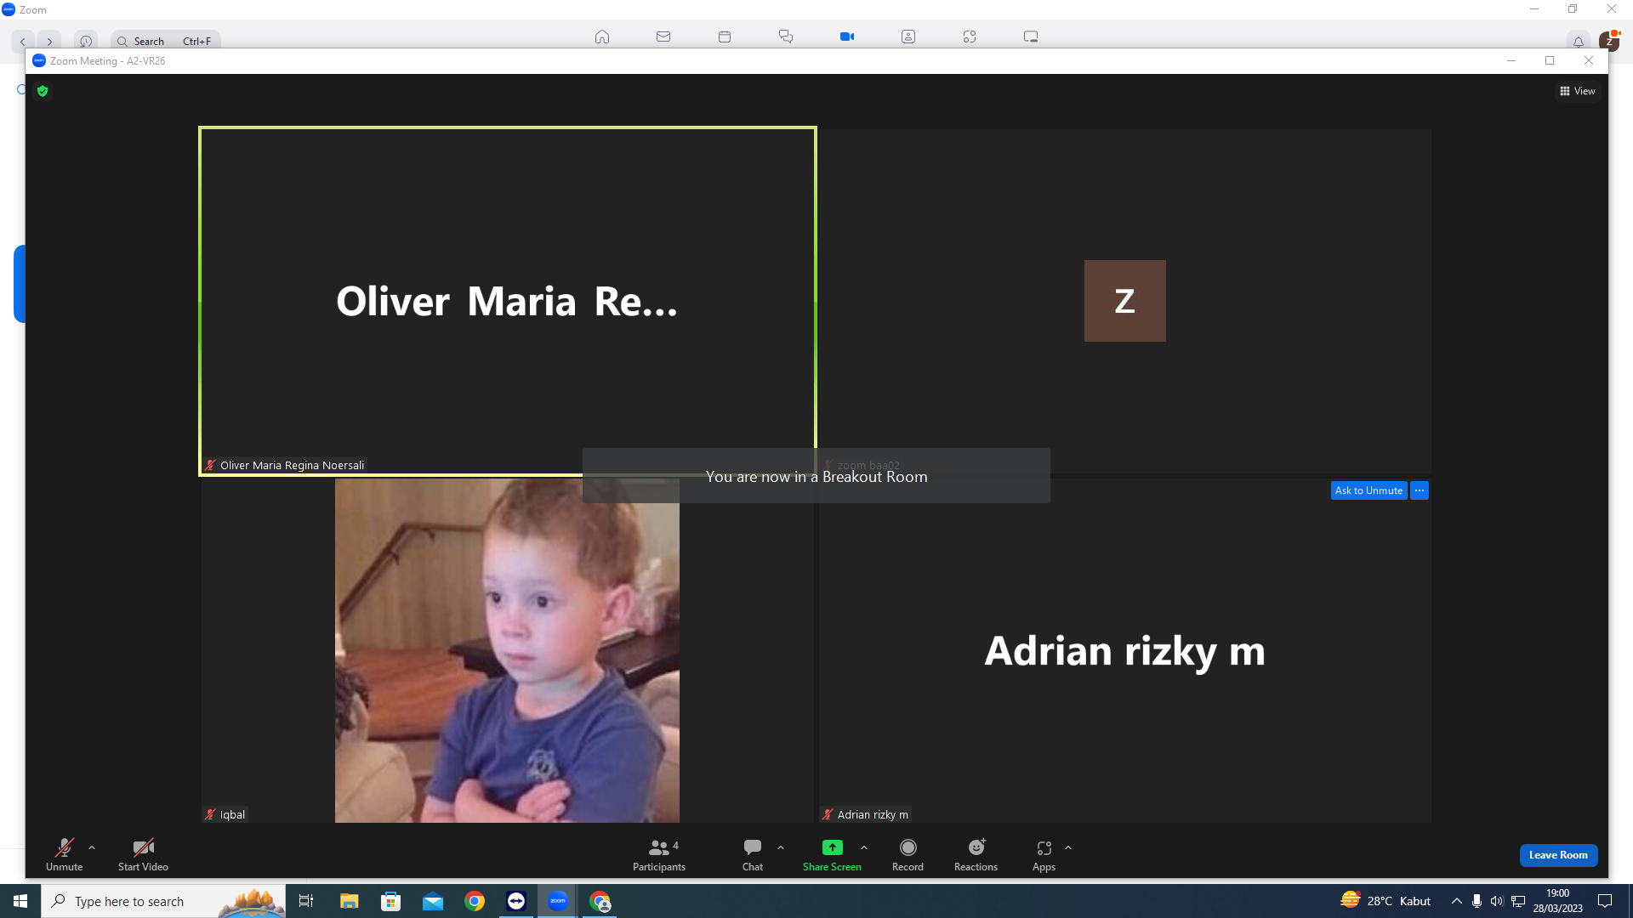Open the Reactions menu
This screenshot has height=918, width=1633.
click(x=976, y=854)
